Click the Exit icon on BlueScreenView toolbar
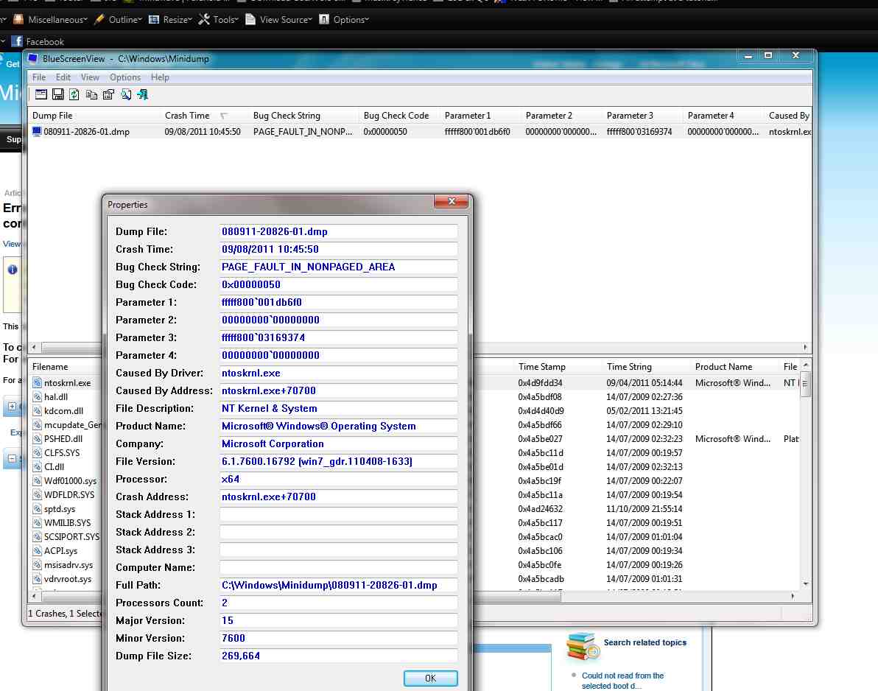Image resolution: width=878 pixels, height=691 pixels. click(x=142, y=94)
